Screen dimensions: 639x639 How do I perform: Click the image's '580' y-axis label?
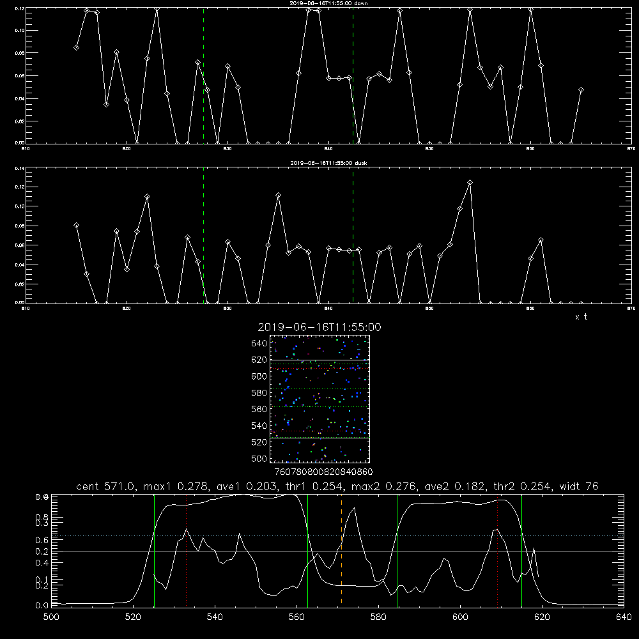pyautogui.click(x=259, y=393)
